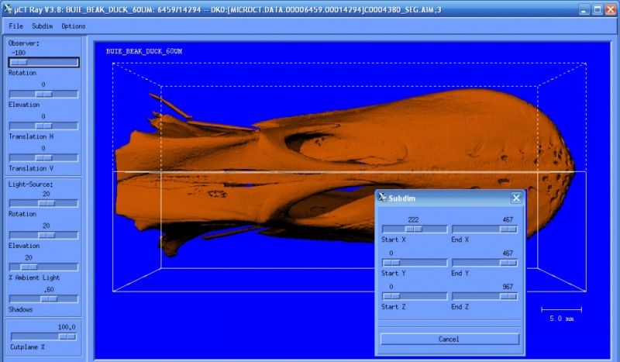Viewport: 620px width, 362px height.
Task: Click the Light-Source Elevation slider
Action: coord(43,235)
